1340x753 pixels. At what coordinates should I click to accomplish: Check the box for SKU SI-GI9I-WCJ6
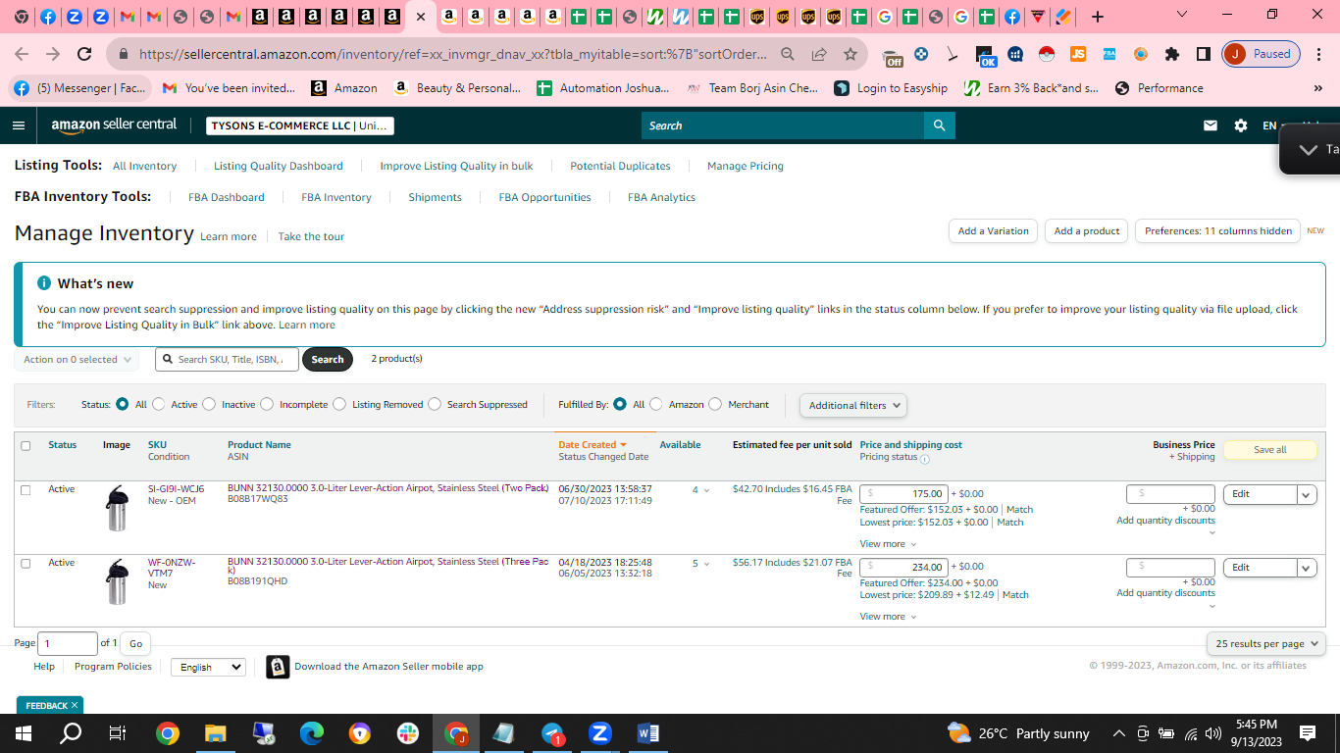tap(26, 490)
